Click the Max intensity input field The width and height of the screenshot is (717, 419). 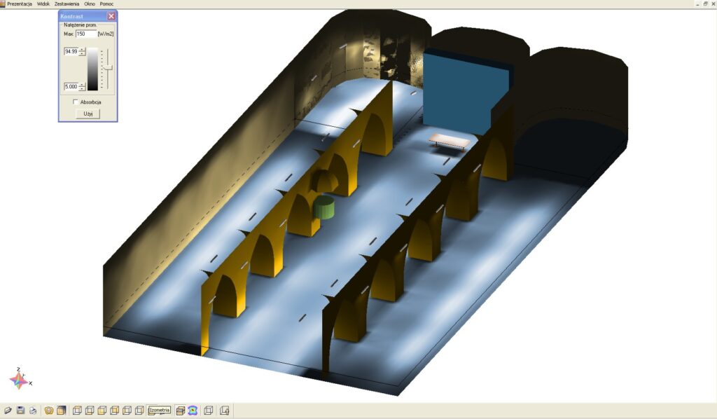(86, 34)
